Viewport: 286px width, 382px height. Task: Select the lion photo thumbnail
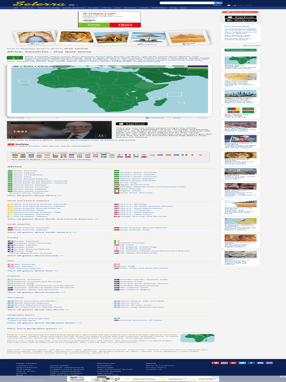click(x=76, y=37)
